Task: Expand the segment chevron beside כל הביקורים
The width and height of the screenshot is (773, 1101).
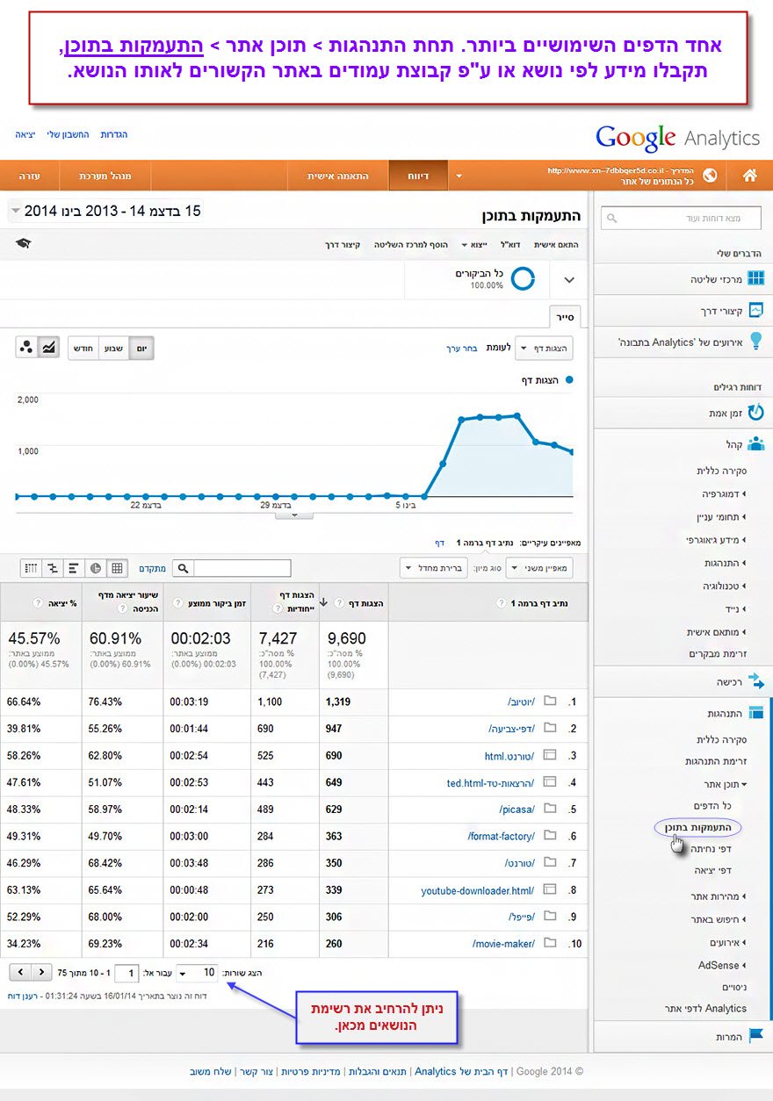Action: click(x=569, y=280)
